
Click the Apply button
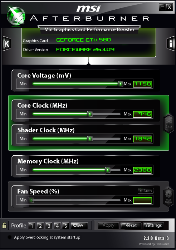[108, 226]
